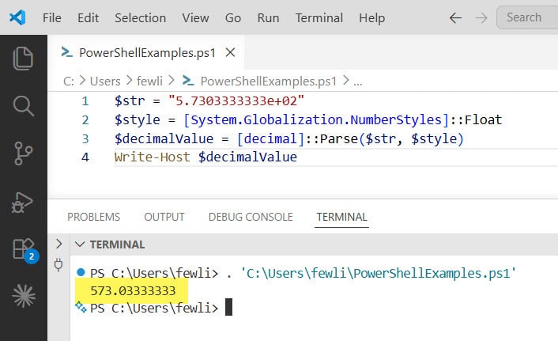Open the View menu
This screenshot has width=558, height=341.
(x=195, y=18)
